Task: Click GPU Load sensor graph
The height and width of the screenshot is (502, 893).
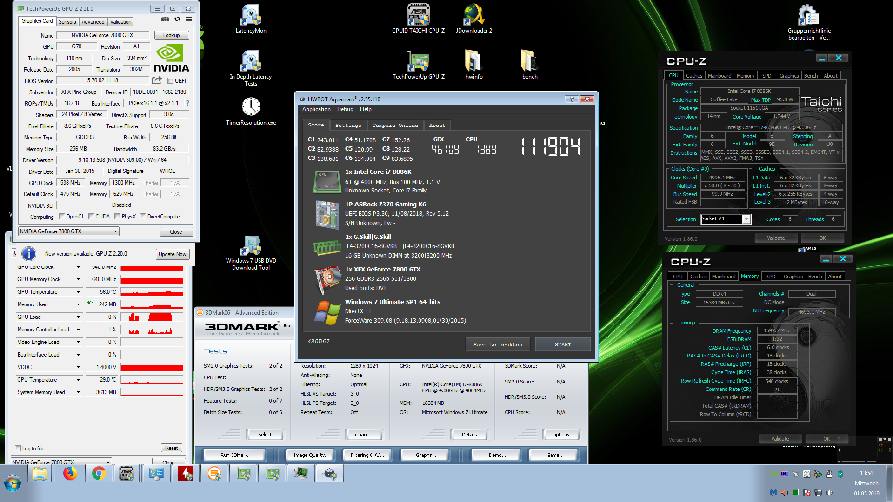Action: (x=152, y=317)
